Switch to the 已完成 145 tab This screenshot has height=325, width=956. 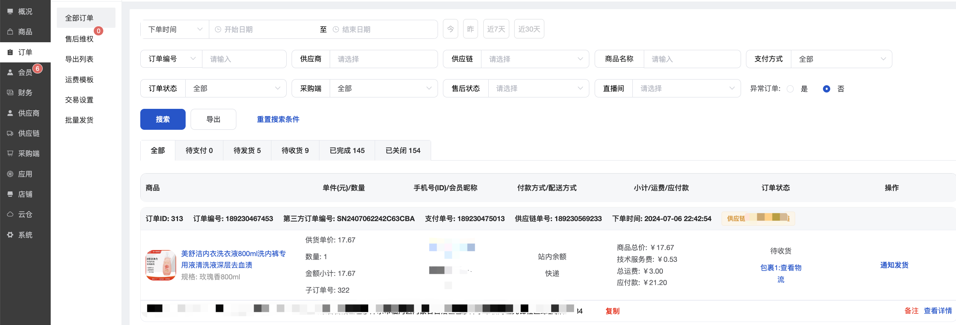(347, 150)
